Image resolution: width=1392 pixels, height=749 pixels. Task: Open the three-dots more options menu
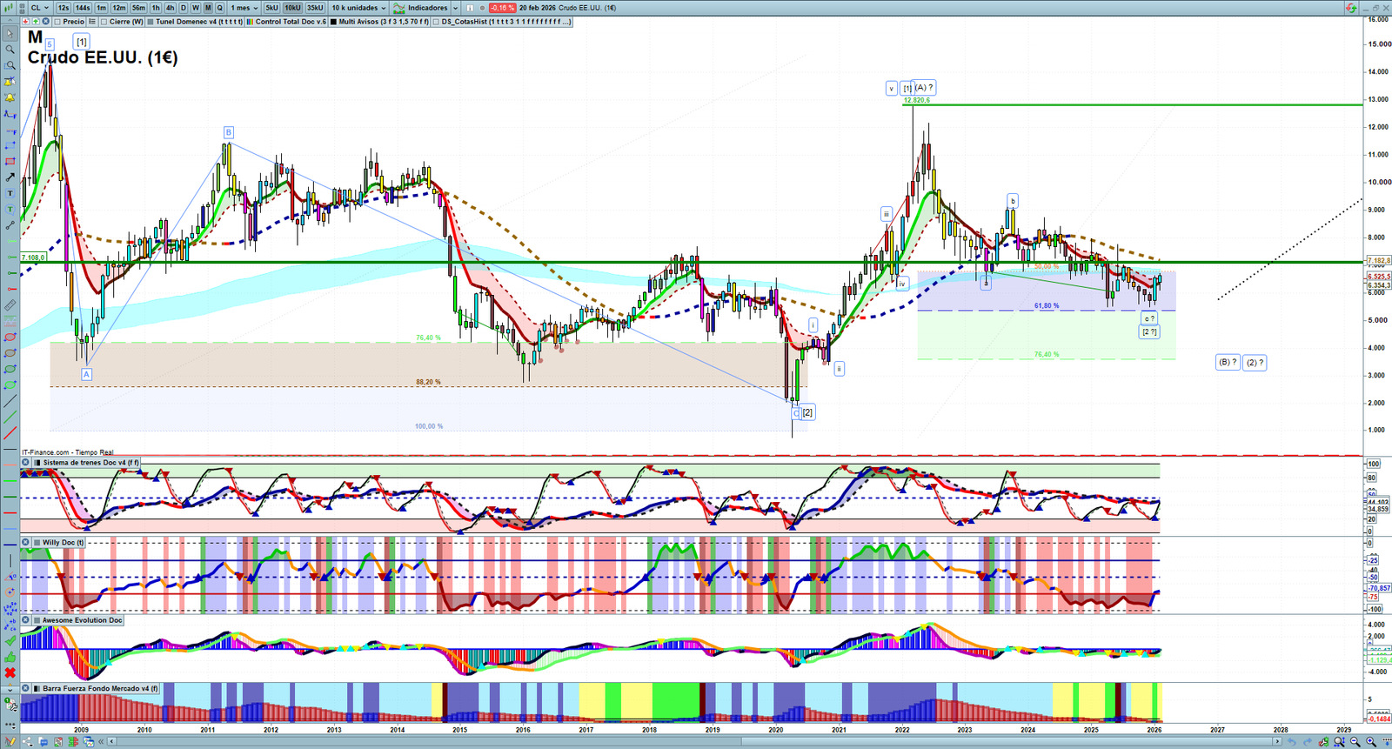(x=10, y=724)
